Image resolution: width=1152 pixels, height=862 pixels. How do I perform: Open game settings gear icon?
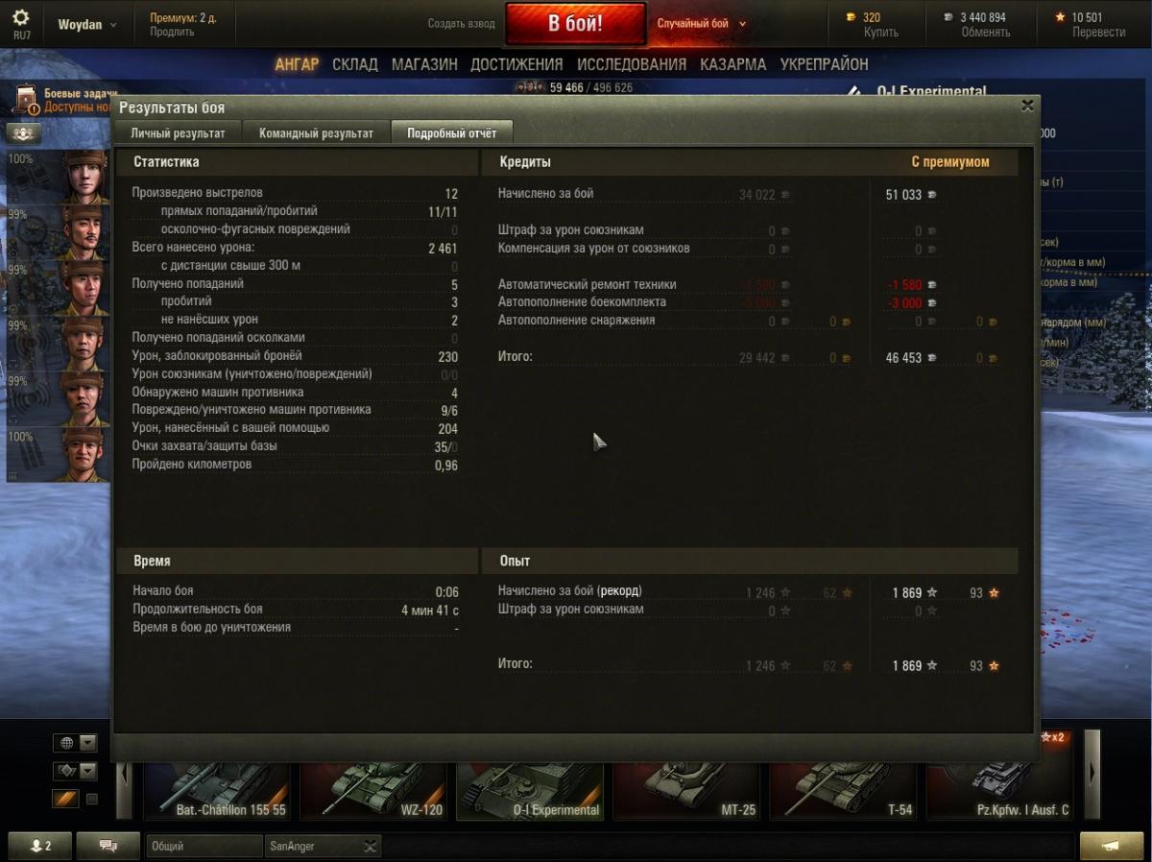(x=21, y=17)
